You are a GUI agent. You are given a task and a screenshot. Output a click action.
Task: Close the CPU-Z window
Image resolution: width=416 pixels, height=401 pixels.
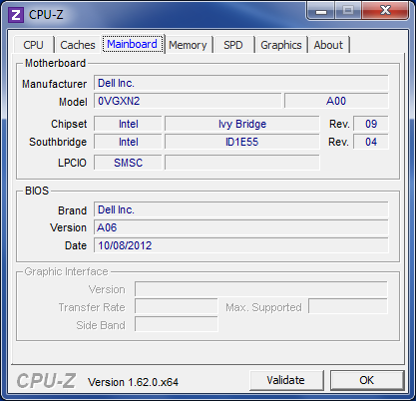coord(385,11)
